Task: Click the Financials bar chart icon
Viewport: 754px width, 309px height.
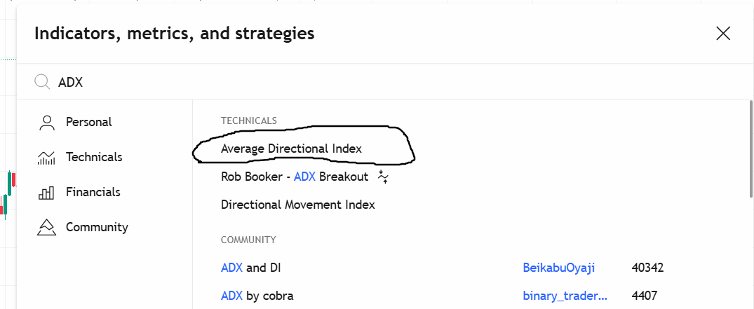Action: (x=47, y=192)
